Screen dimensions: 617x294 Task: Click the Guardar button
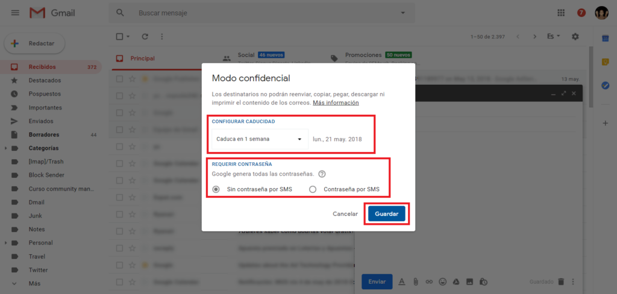pyautogui.click(x=387, y=214)
